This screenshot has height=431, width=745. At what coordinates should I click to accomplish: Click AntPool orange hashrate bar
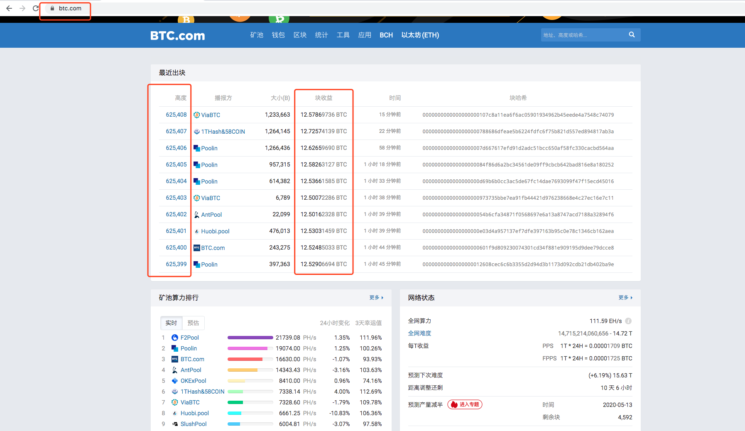click(x=243, y=370)
